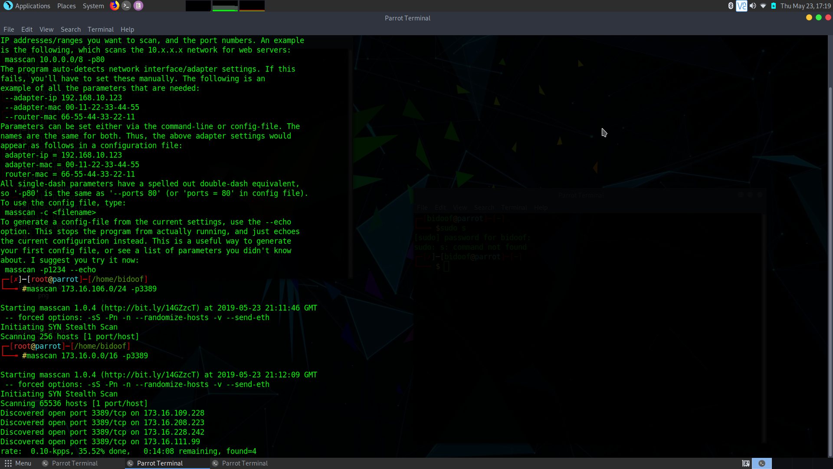
Task: Click the Menu grid icon at bottom left
Action: coord(8,463)
